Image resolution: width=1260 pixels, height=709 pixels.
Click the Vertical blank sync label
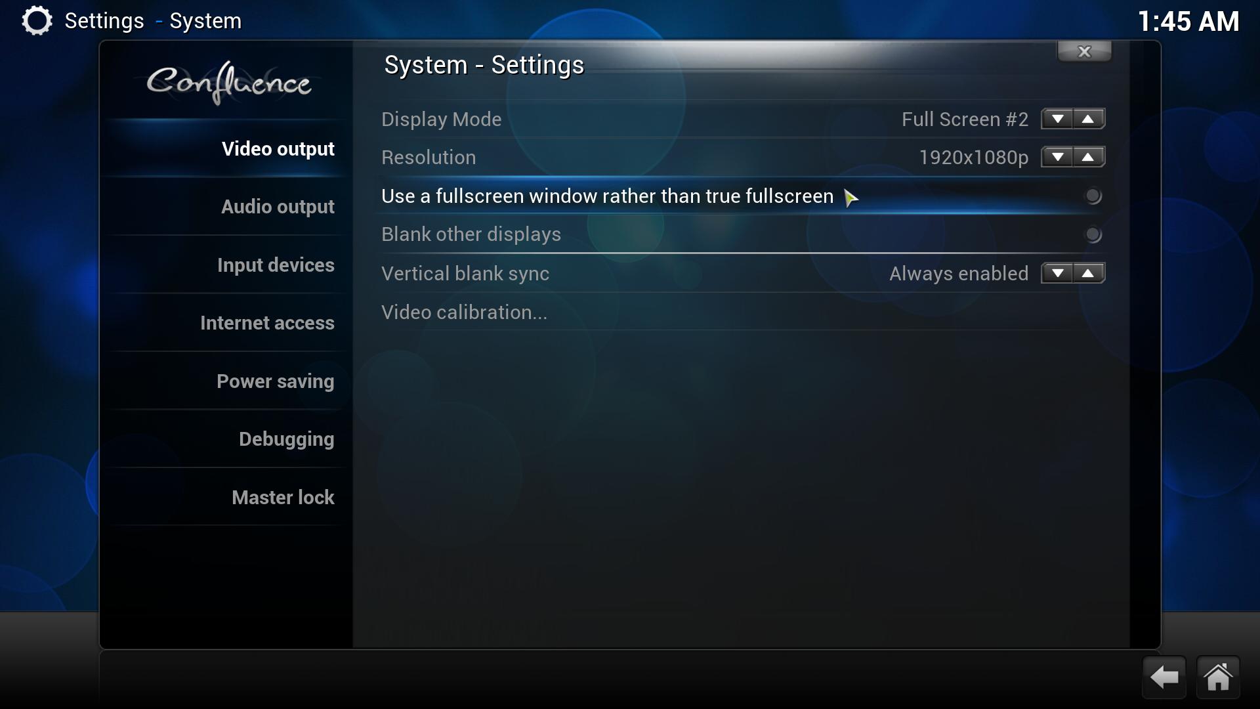[465, 274]
